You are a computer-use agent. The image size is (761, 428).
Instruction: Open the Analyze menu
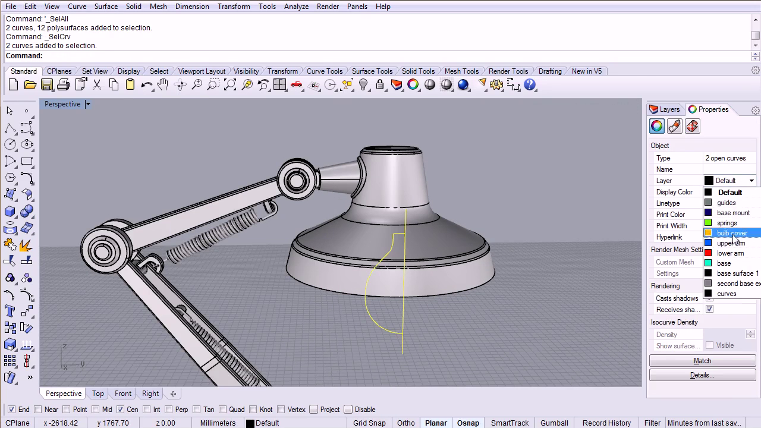click(x=296, y=7)
